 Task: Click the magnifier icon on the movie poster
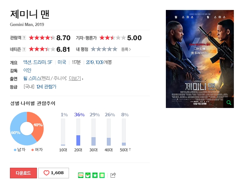tap(228, 103)
